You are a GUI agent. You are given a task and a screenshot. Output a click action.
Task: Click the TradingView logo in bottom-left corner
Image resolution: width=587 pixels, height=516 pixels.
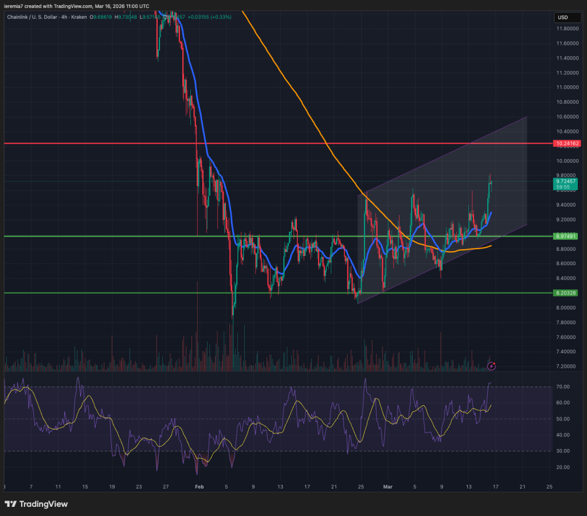pos(36,504)
